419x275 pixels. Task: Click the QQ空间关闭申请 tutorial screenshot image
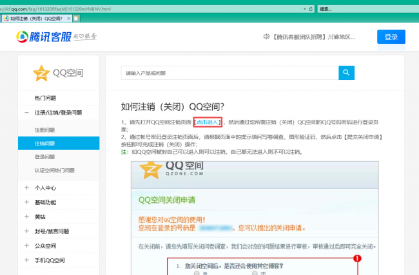click(x=255, y=218)
